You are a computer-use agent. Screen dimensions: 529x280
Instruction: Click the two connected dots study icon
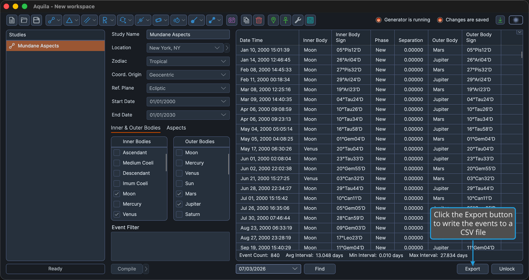(x=212, y=20)
